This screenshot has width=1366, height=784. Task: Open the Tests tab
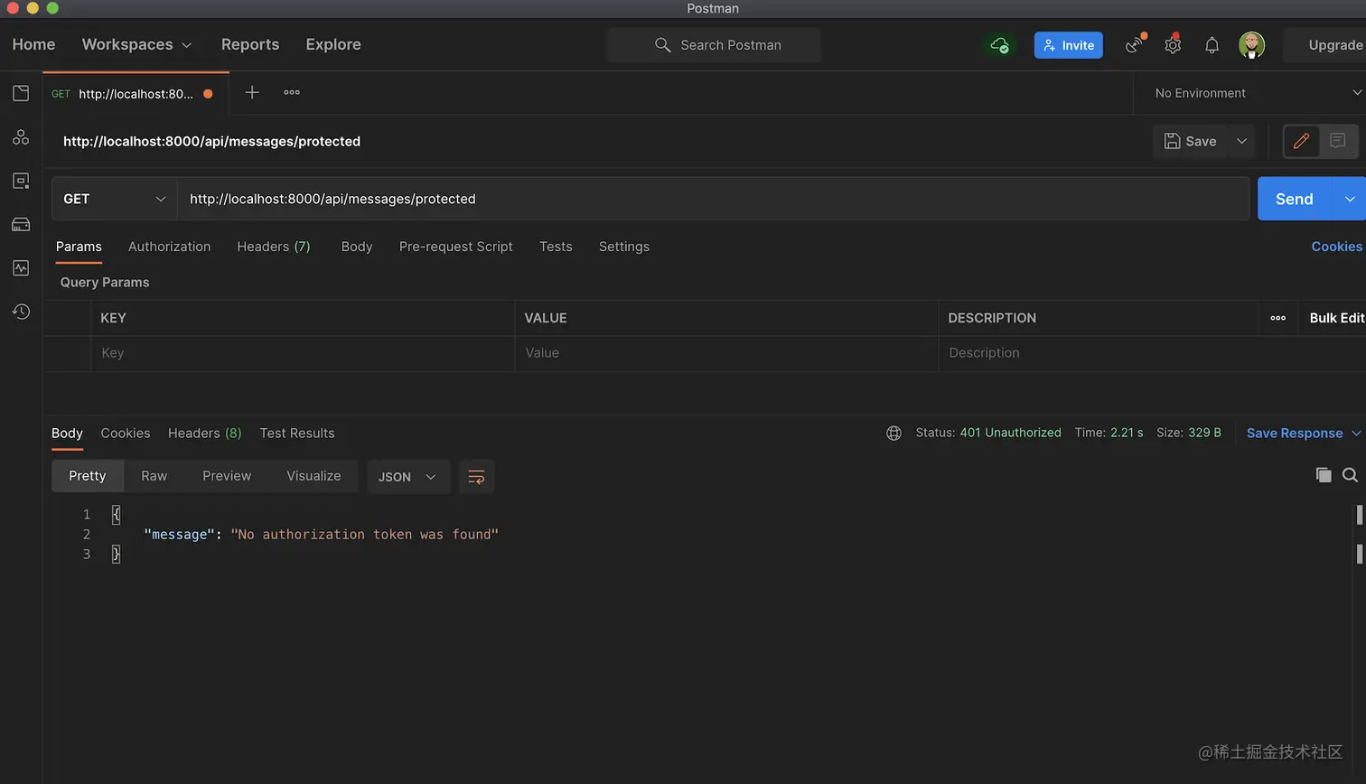(x=556, y=247)
